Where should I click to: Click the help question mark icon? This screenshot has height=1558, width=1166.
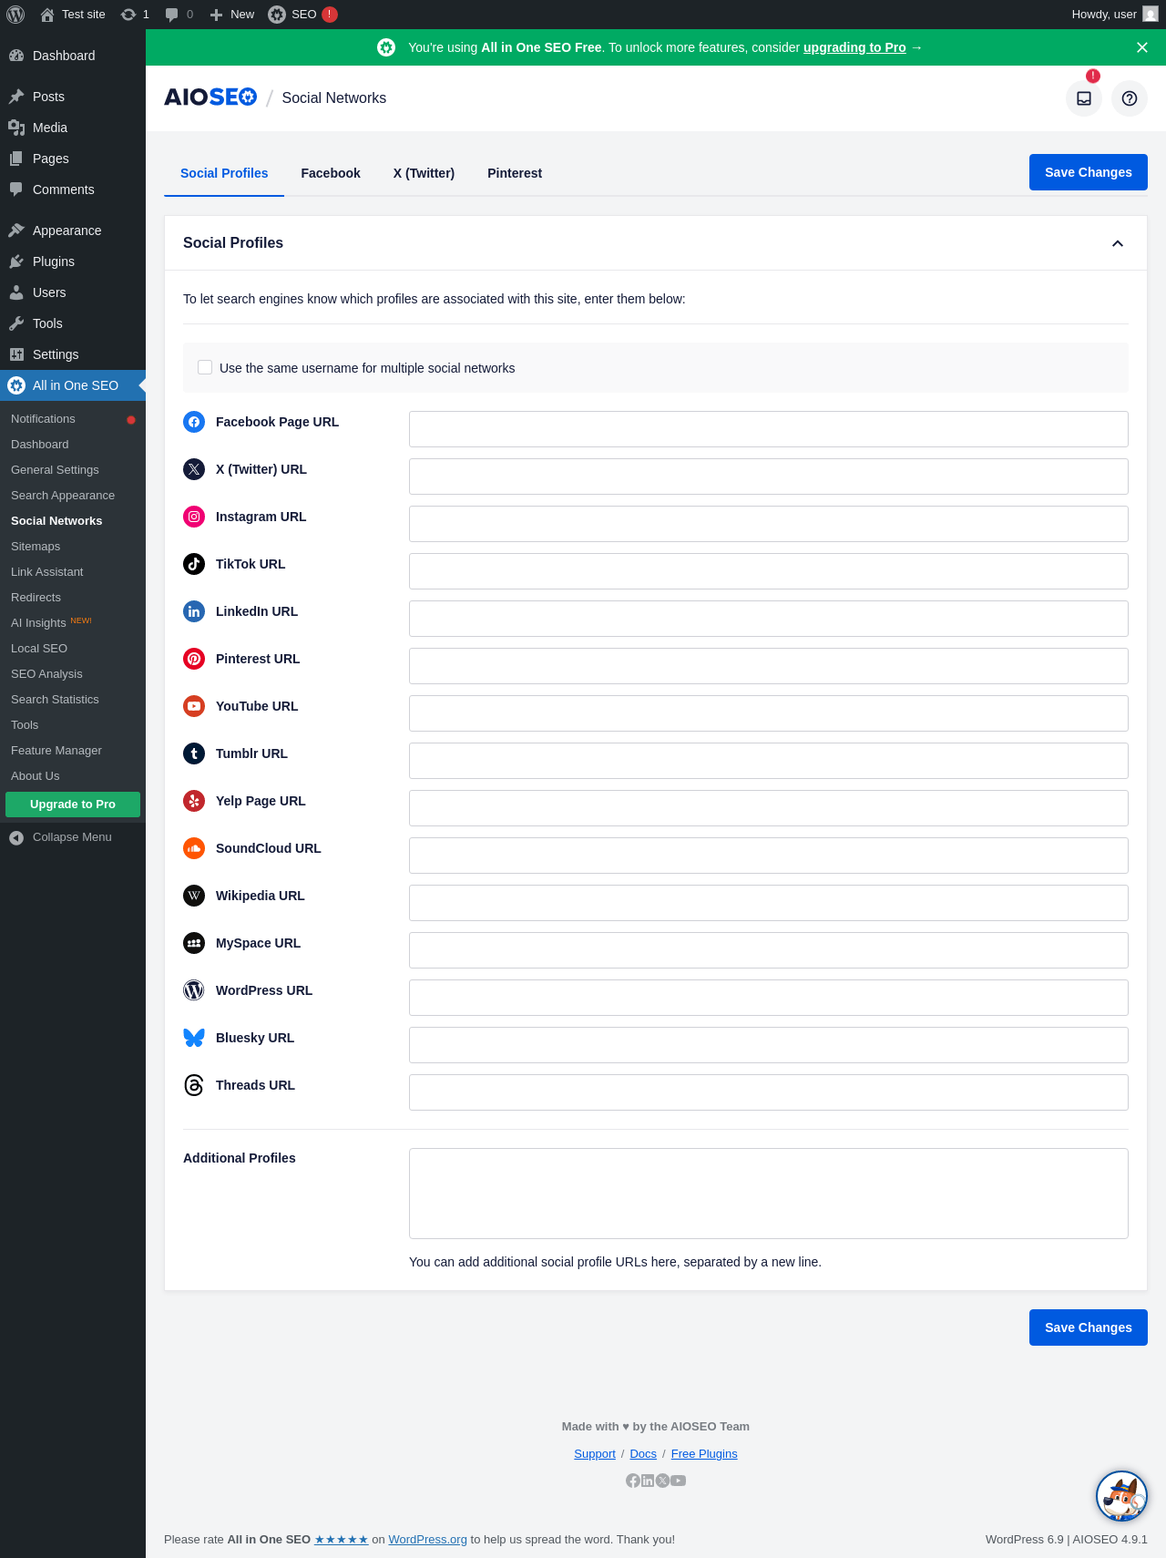click(1130, 98)
